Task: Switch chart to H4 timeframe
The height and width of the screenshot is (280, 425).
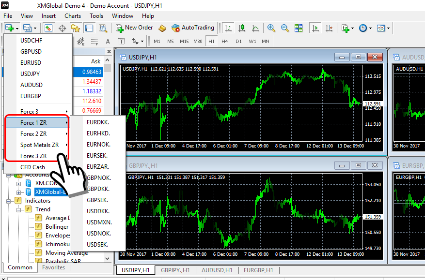Action: [225, 42]
